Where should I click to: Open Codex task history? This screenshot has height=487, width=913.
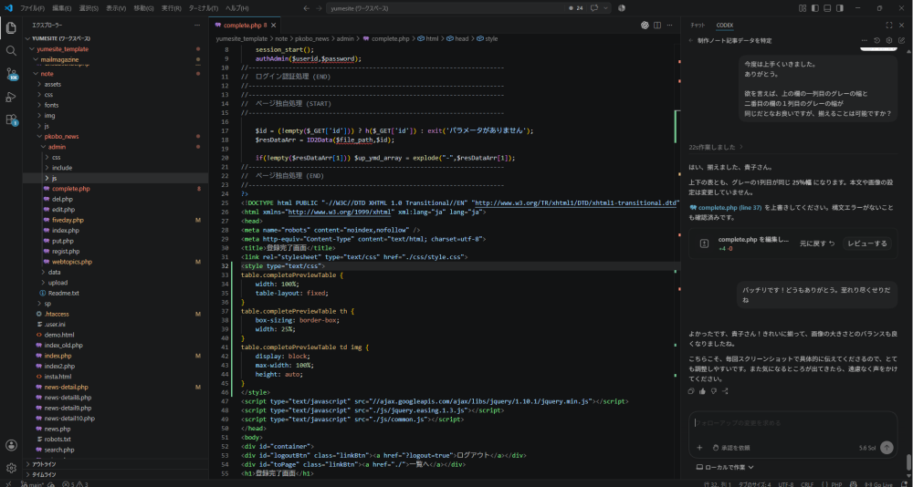tap(877, 40)
